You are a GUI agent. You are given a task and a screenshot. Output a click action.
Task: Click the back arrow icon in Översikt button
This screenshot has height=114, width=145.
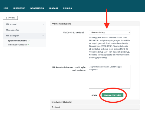[6, 18]
